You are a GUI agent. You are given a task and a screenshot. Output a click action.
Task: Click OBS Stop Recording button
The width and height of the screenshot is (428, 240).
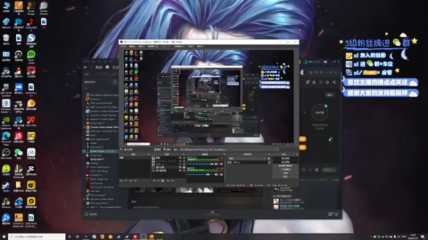(286, 162)
